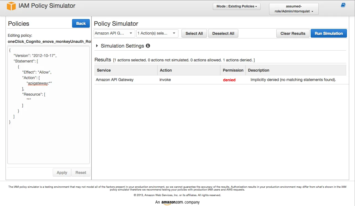Open the Amazon API Gateway service dropdown
Viewport: 355px width, 206px height.
[114, 33]
